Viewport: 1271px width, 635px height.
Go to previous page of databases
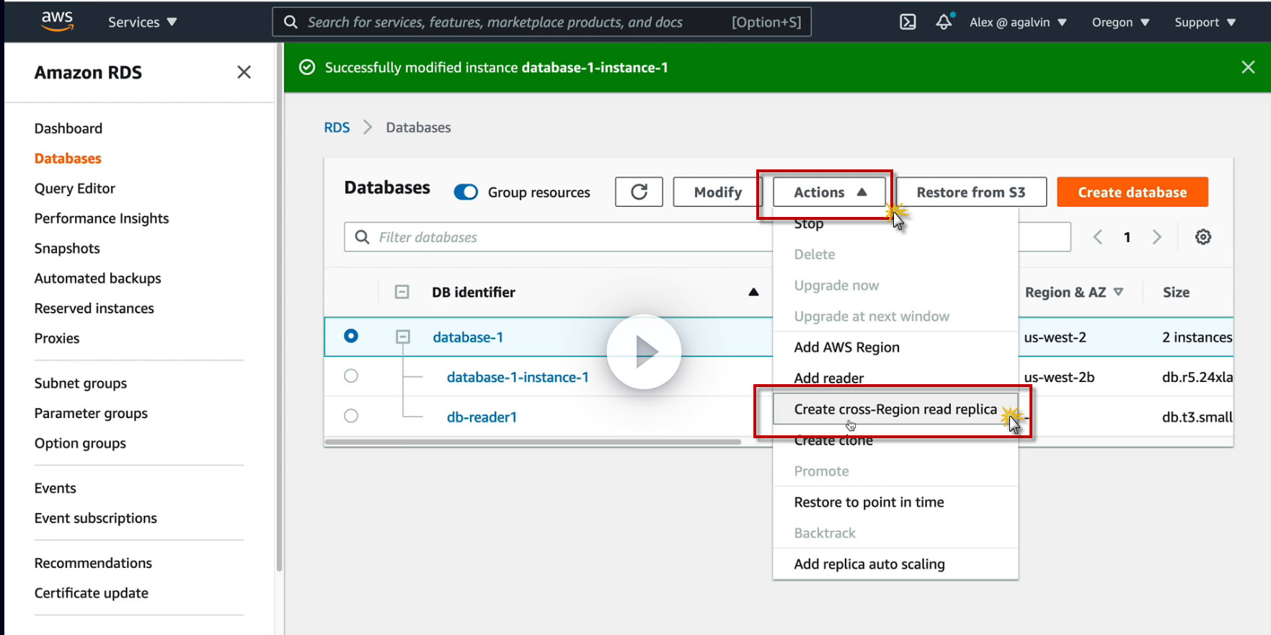click(x=1097, y=237)
